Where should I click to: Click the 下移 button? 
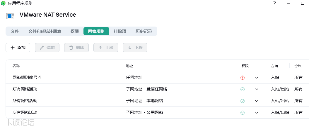[135, 48]
